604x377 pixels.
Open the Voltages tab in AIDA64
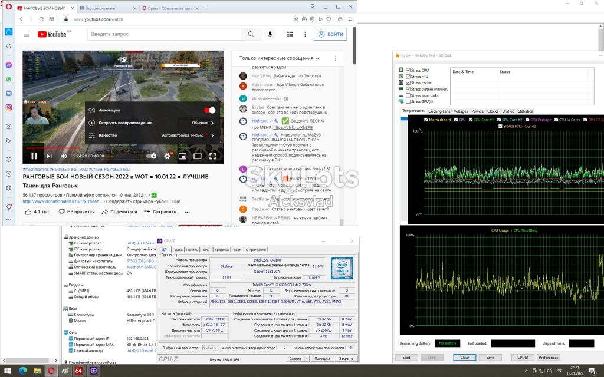[461, 111]
